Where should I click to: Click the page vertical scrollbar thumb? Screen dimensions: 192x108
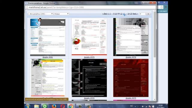pos(155,34)
